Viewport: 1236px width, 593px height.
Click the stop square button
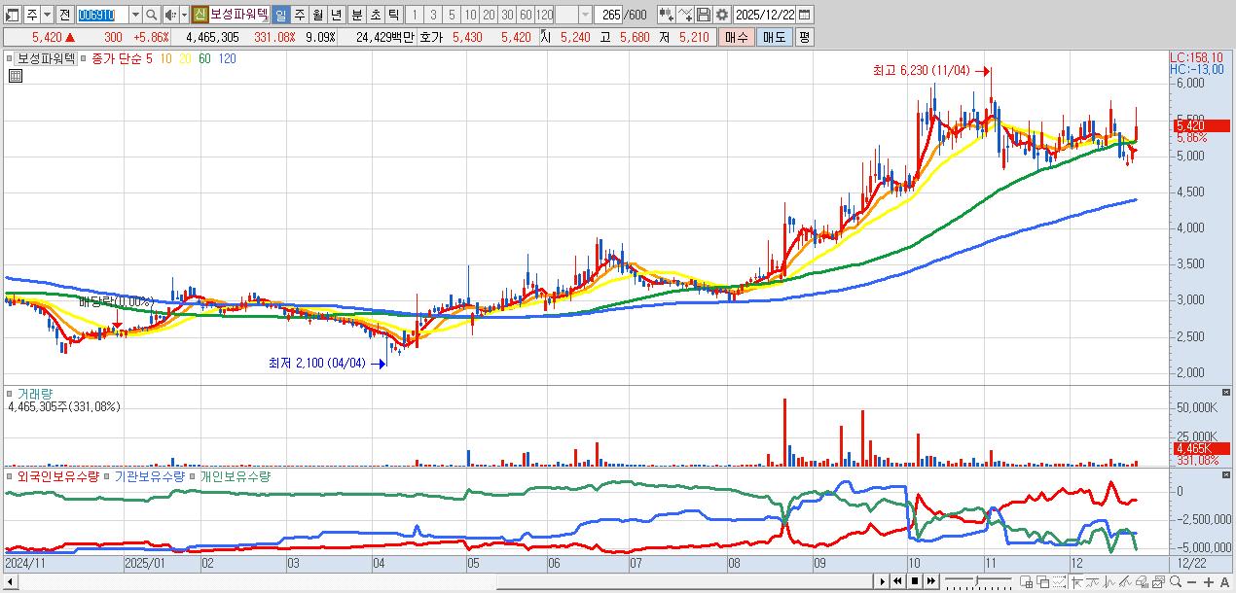click(x=915, y=581)
